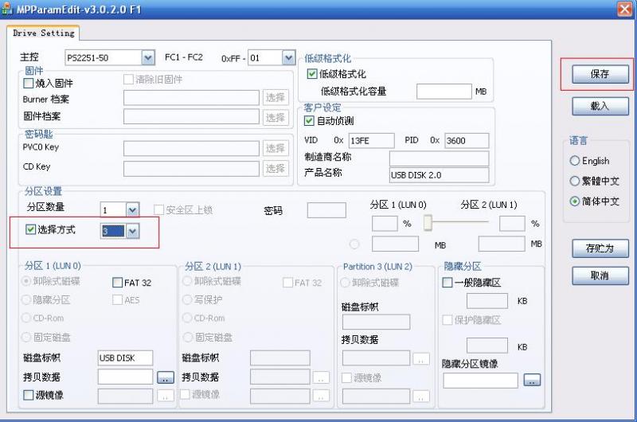Open the 分区数量 dropdown
Viewport: 637px width, 422px height.
point(132,210)
